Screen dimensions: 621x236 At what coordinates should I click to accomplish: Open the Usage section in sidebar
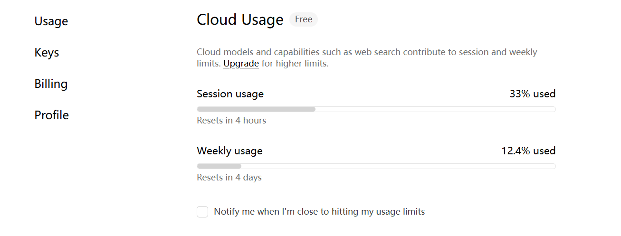(x=51, y=21)
